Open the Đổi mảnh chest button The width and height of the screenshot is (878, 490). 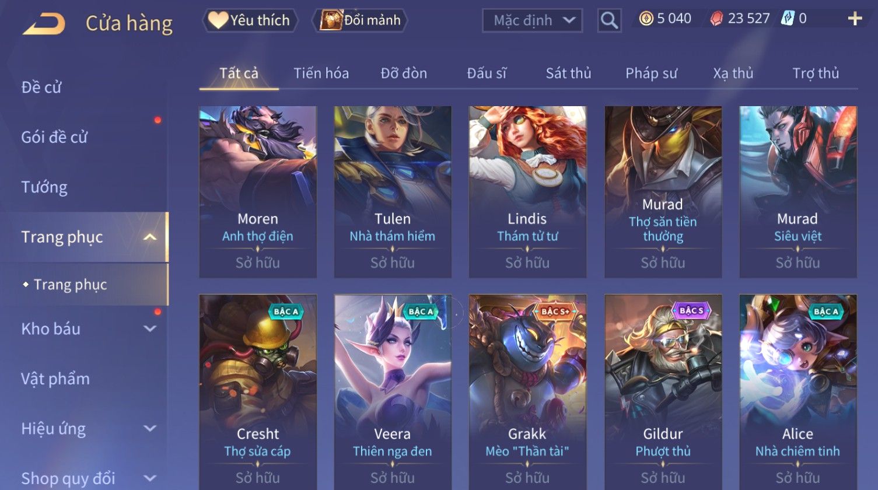[x=359, y=20]
